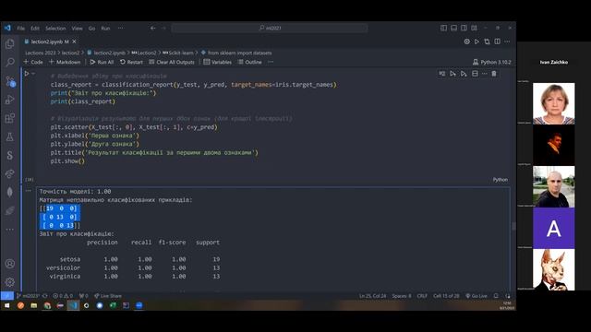Image resolution: width=591 pixels, height=332 pixels.
Task: Split the cell using cell toolbar icon
Action: click(475, 74)
